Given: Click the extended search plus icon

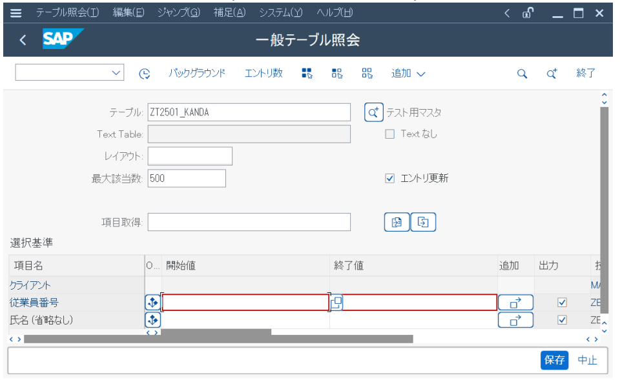Looking at the screenshot, I should (552, 74).
